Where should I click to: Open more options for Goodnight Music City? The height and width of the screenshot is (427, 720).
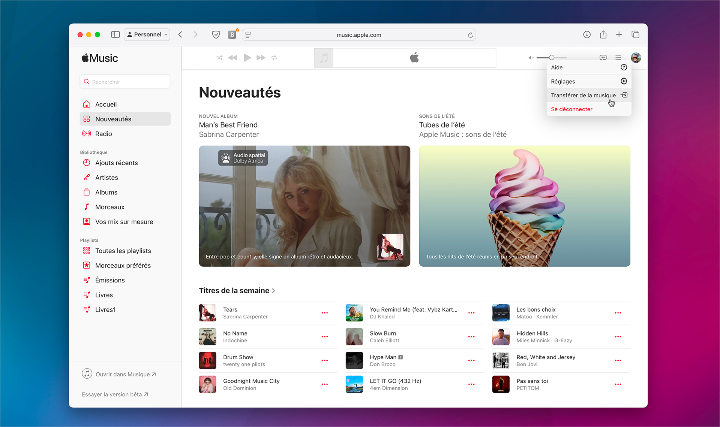(x=325, y=384)
